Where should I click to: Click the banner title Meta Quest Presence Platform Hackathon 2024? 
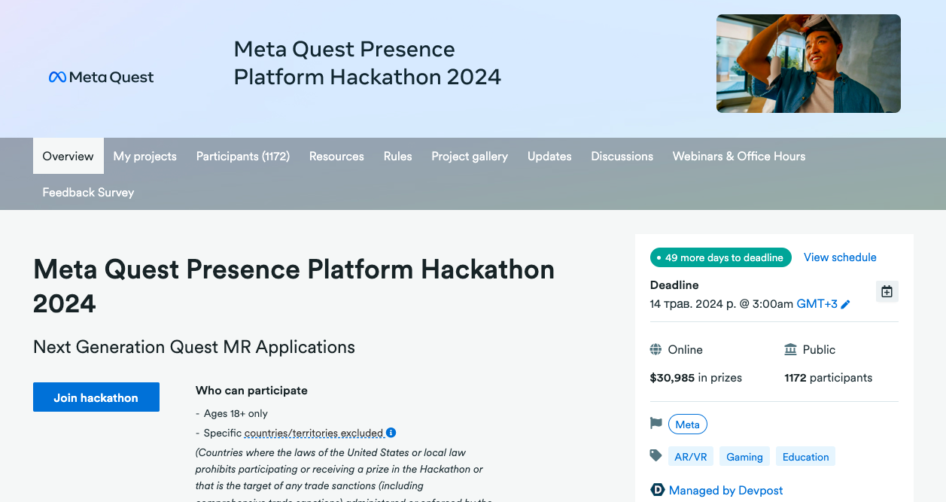coord(367,63)
